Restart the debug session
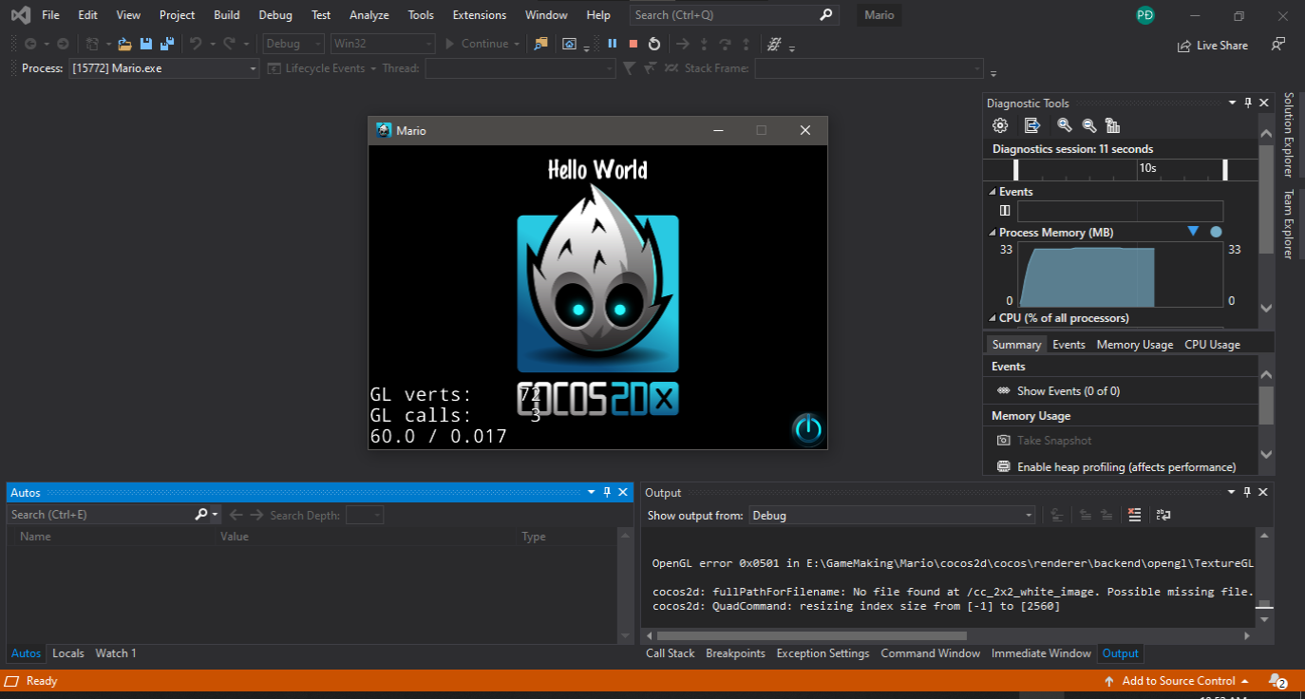This screenshot has width=1305, height=699. [x=654, y=44]
